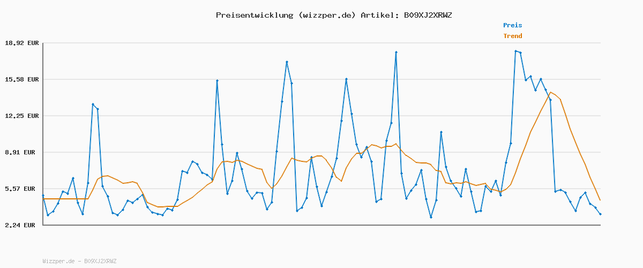Click the 5.57 EUR y-axis label
The height and width of the screenshot is (268, 643).
(x=22, y=189)
